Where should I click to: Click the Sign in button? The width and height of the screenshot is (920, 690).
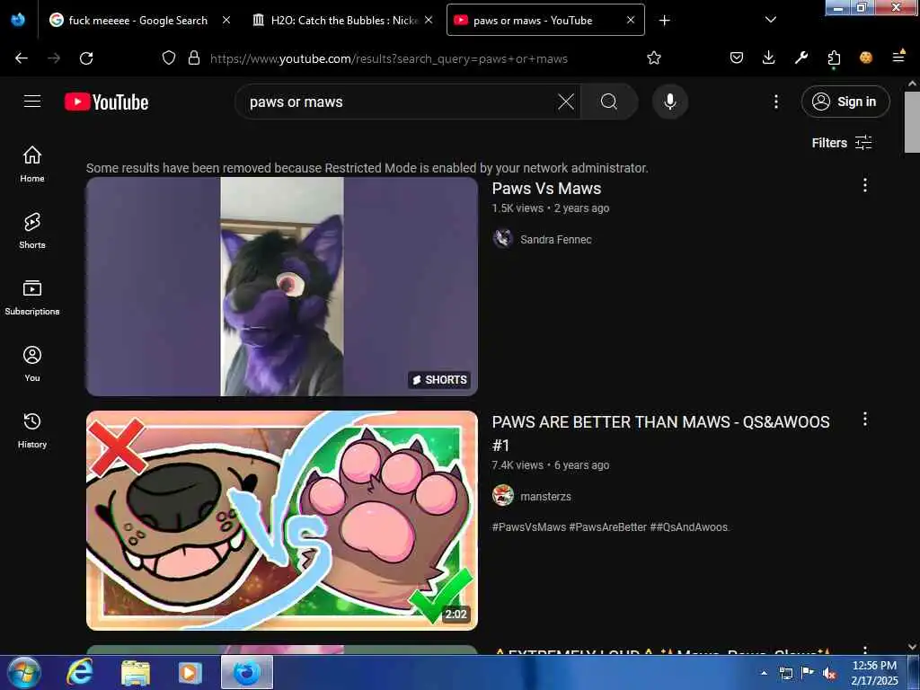pos(845,102)
